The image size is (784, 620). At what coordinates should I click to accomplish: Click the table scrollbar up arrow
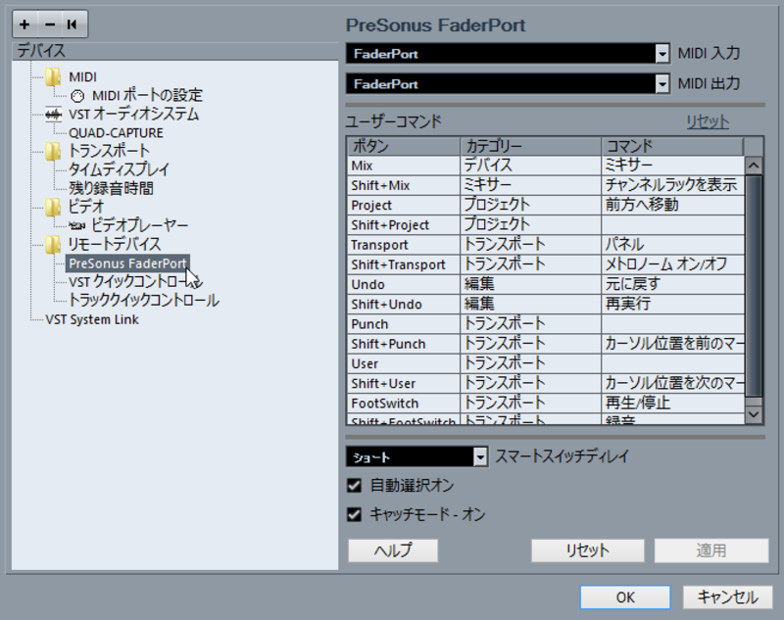tap(754, 165)
